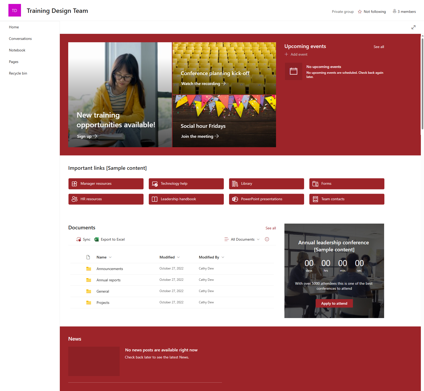Open the All Documents view dropdown
Image resolution: width=424 pixels, height=391 pixels.
pos(242,239)
